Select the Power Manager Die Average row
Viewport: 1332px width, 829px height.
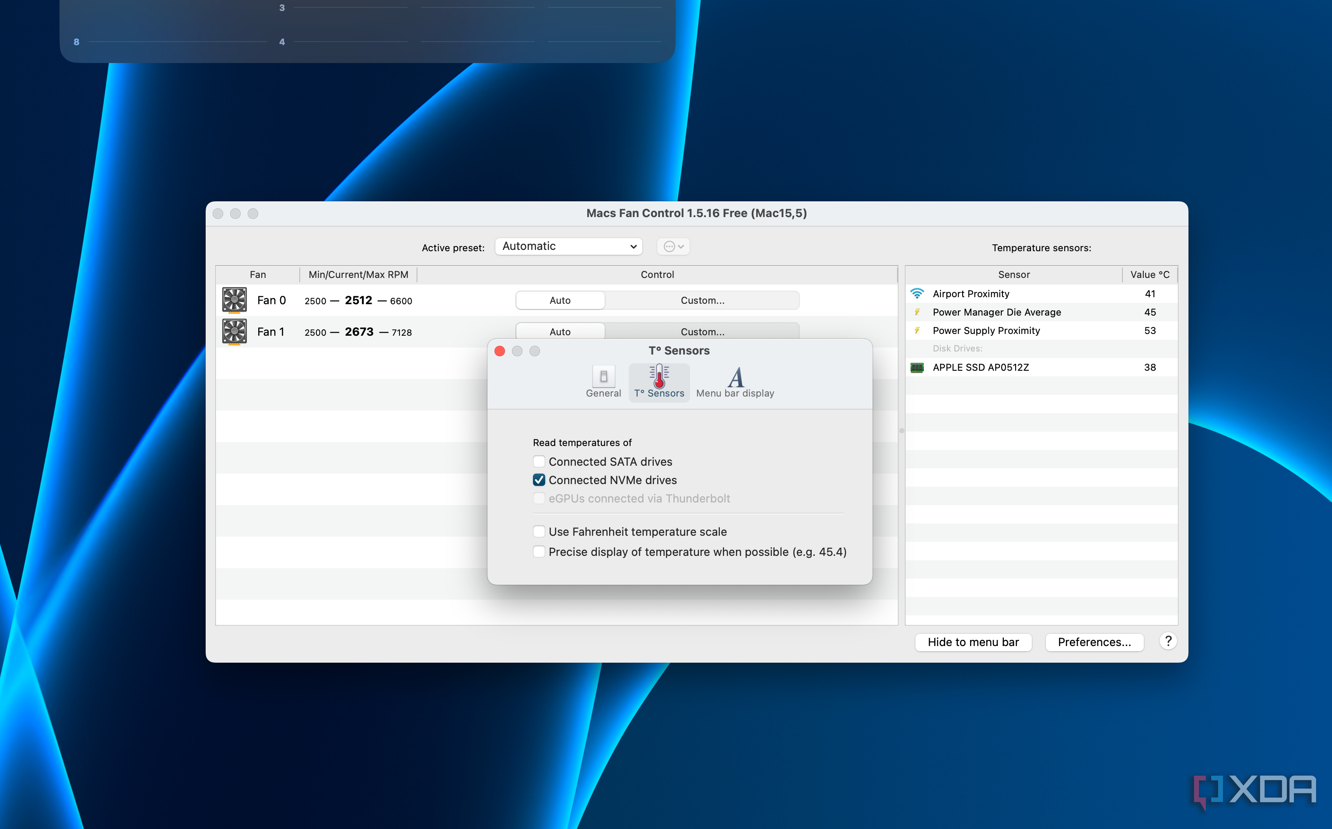[1041, 312]
